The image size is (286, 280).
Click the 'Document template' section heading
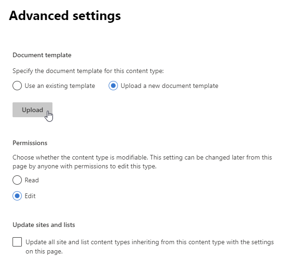pos(42,55)
